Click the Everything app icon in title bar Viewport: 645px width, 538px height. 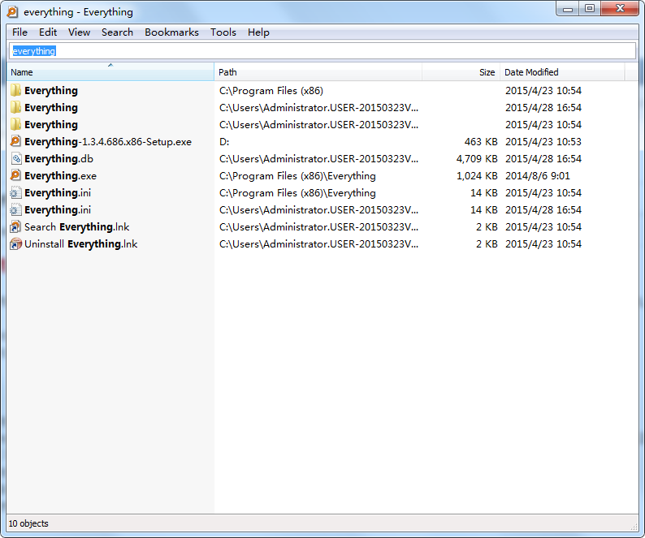point(12,12)
